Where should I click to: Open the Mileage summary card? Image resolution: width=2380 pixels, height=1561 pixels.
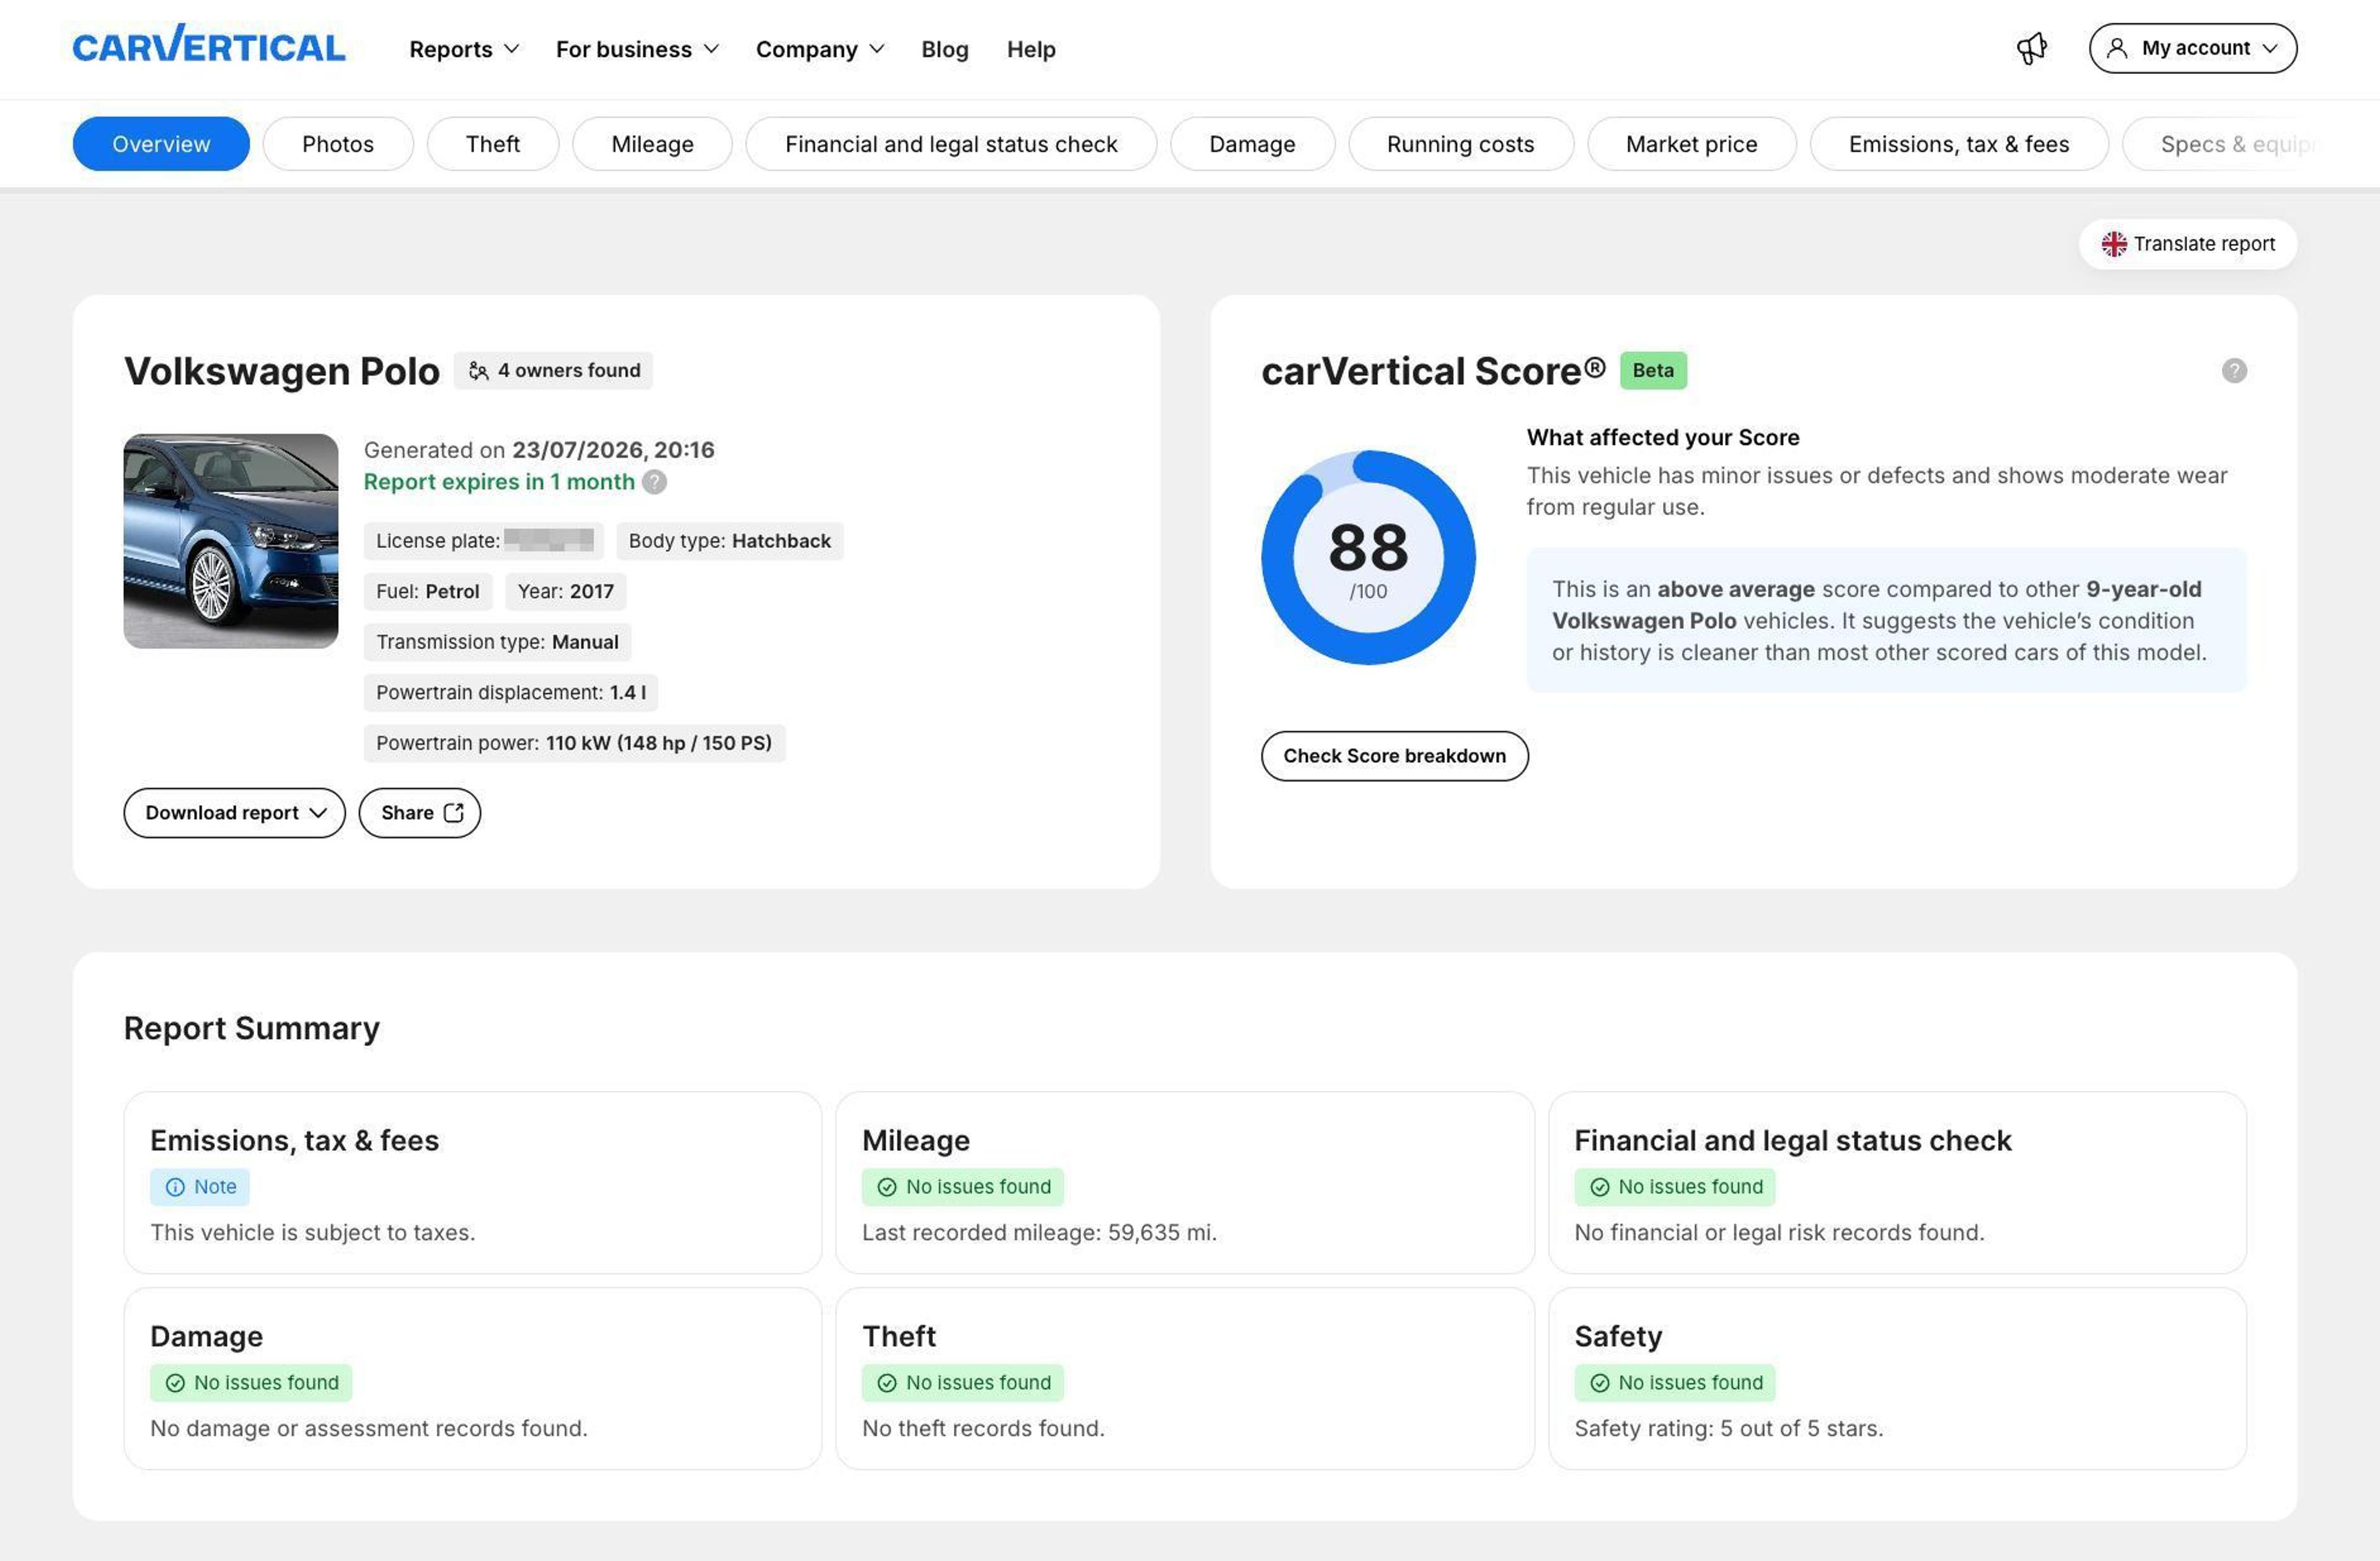(x=1185, y=1182)
